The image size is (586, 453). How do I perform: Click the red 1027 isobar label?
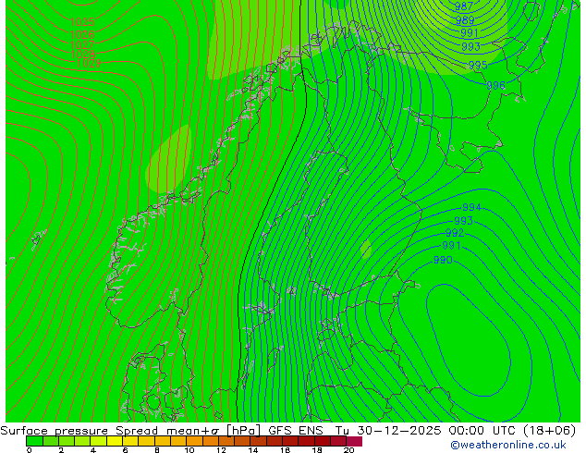(x=82, y=45)
